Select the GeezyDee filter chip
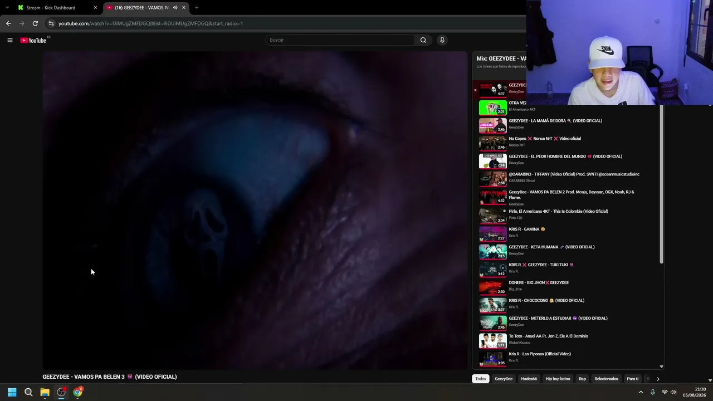 pyautogui.click(x=504, y=379)
